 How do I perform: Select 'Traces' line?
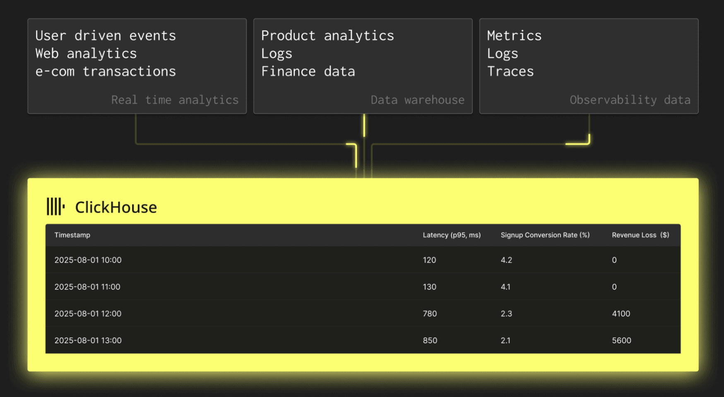click(x=510, y=72)
